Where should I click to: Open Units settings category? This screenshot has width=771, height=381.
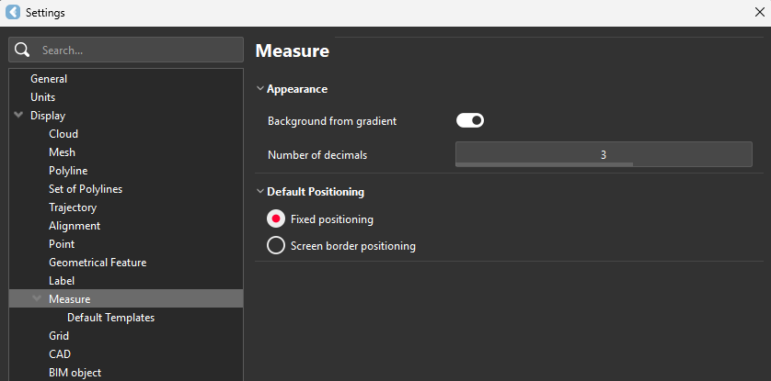click(42, 97)
